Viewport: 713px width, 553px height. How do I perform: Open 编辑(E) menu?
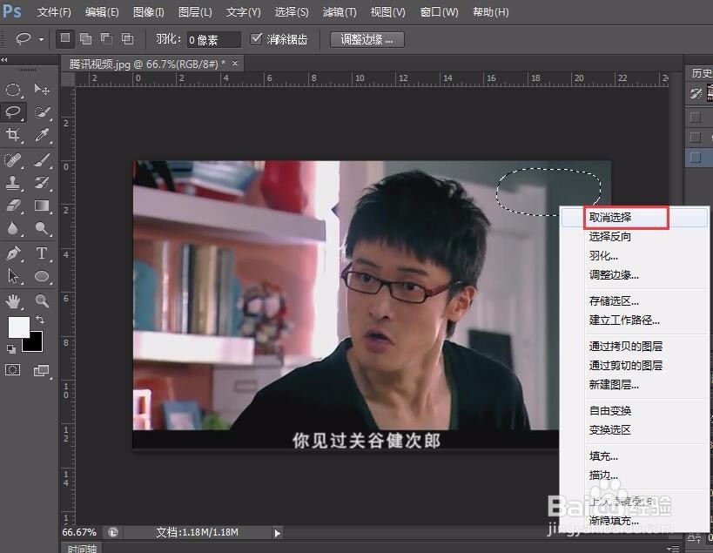tap(102, 12)
